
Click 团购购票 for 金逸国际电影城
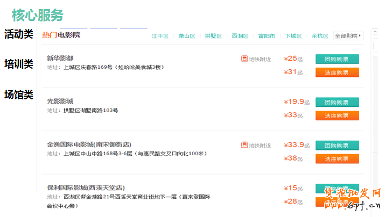pyautogui.click(x=337, y=145)
